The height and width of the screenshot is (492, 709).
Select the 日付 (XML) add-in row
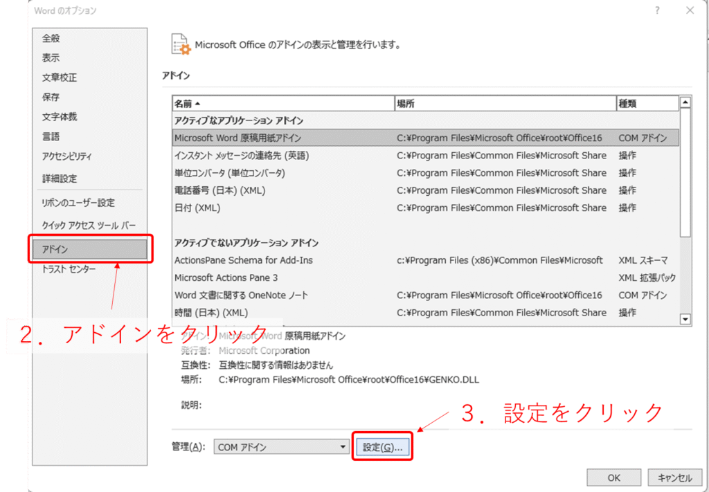pos(426,208)
